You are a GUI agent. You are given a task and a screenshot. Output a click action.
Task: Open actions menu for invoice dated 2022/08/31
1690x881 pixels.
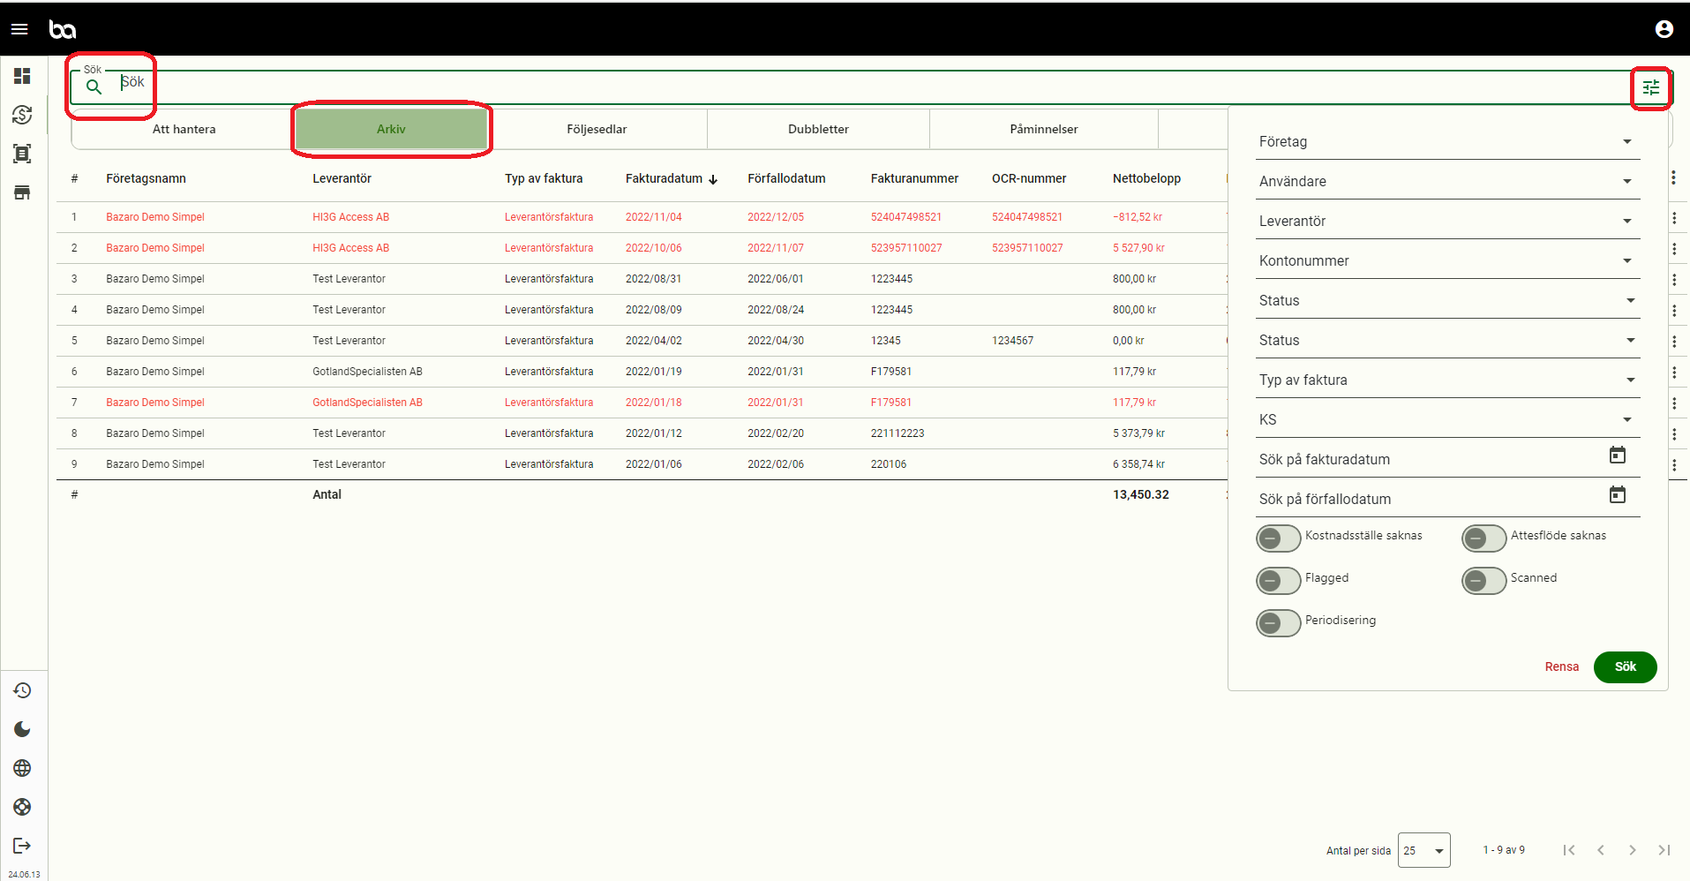click(x=1674, y=280)
